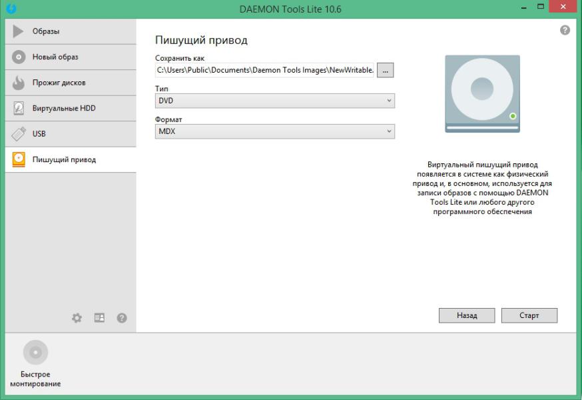Click the Быстрое монтирование disc icon
The width and height of the screenshot is (582, 400).
(x=35, y=352)
